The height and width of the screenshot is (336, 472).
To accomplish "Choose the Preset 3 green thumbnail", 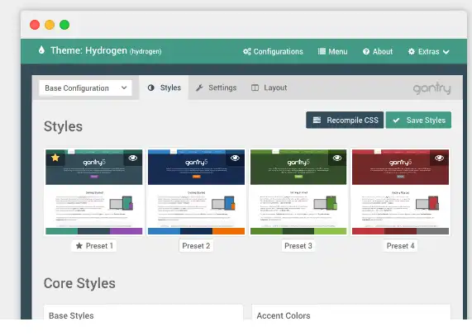I will coord(298,192).
